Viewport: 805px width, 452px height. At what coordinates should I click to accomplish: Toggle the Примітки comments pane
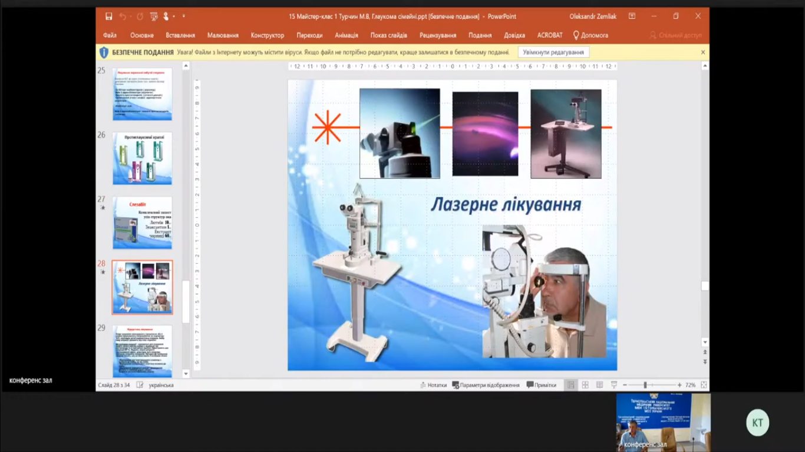[541, 385]
